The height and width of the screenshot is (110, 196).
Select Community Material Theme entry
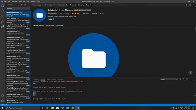point(18,83)
